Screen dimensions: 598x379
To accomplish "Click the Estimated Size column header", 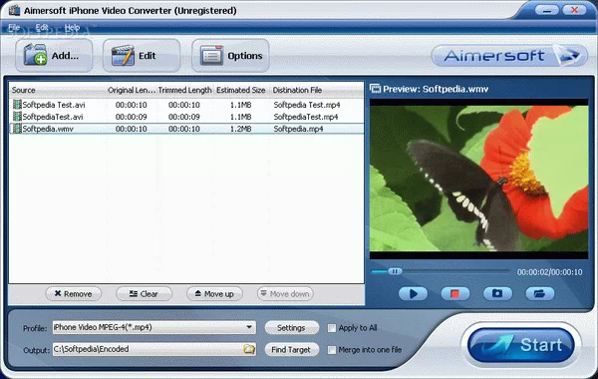I will pyautogui.click(x=241, y=90).
